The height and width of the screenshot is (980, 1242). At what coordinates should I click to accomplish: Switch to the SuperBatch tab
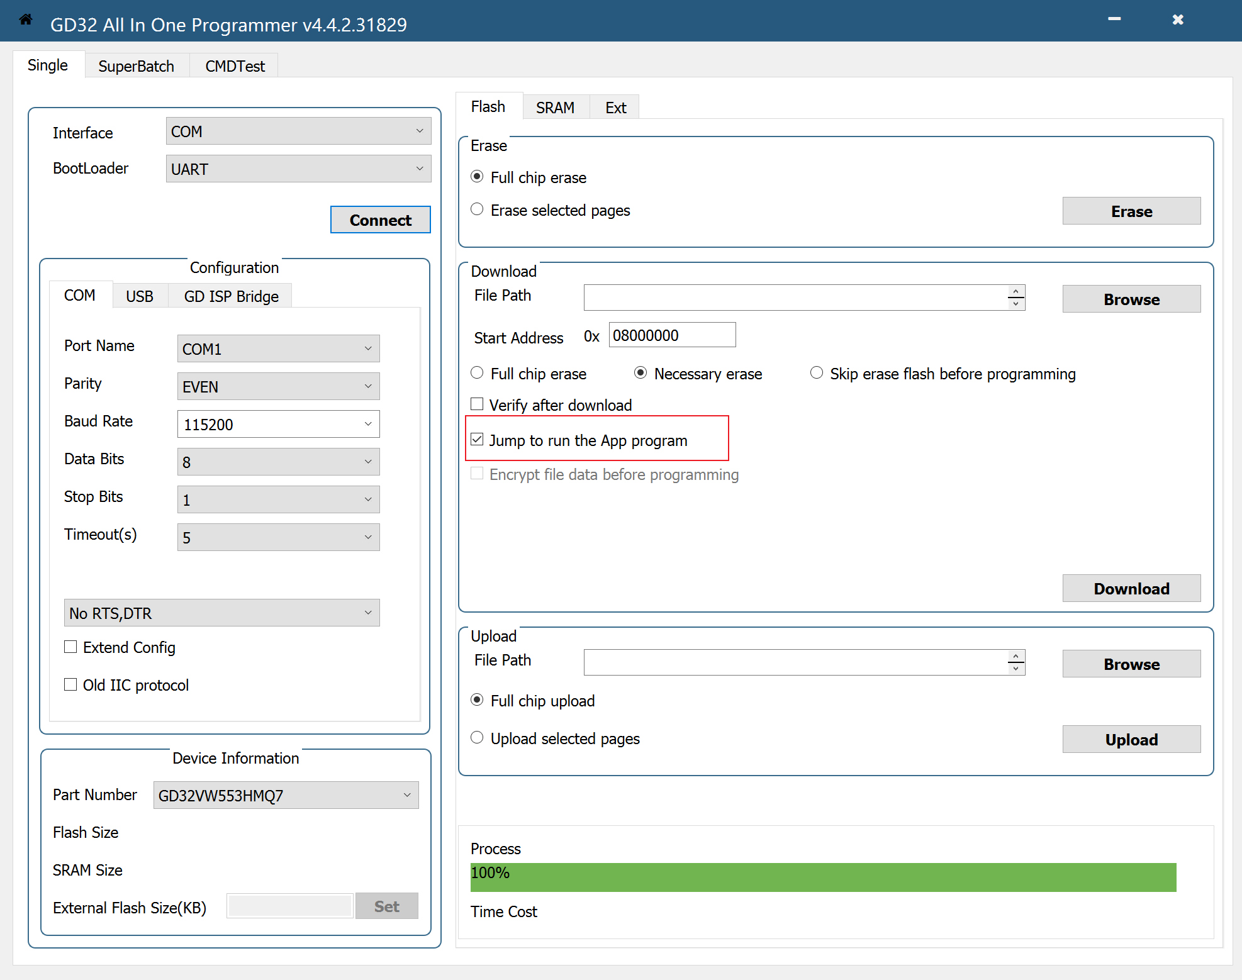[136, 66]
